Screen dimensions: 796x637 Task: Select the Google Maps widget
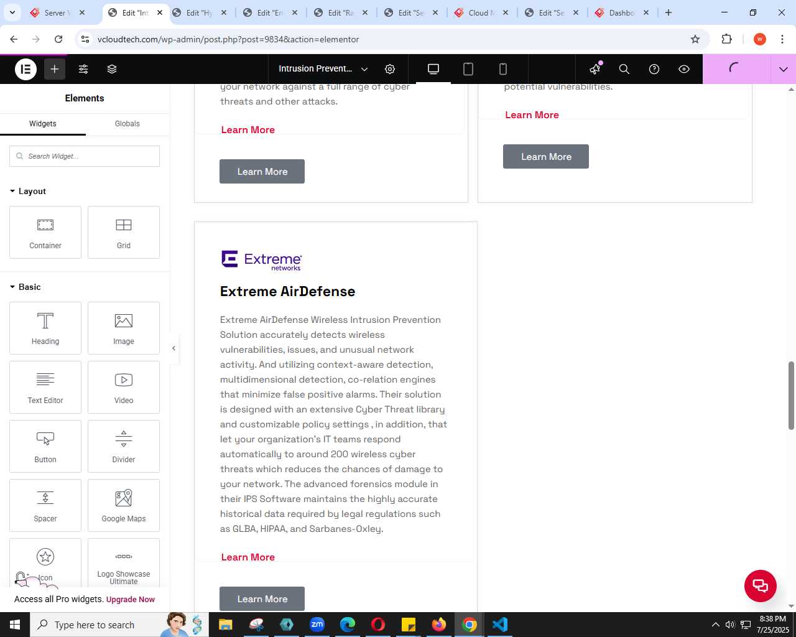124,506
